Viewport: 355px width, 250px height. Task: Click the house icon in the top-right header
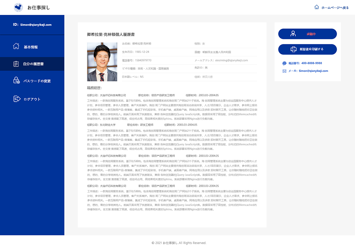point(317,7)
